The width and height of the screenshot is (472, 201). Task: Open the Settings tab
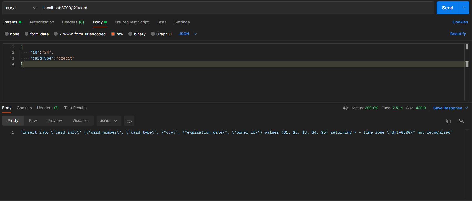[x=182, y=22]
